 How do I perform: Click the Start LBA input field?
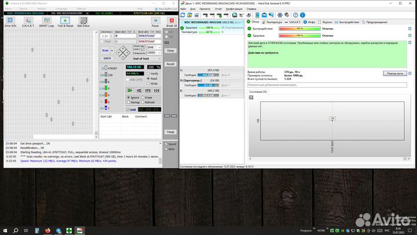click(125, 36)
